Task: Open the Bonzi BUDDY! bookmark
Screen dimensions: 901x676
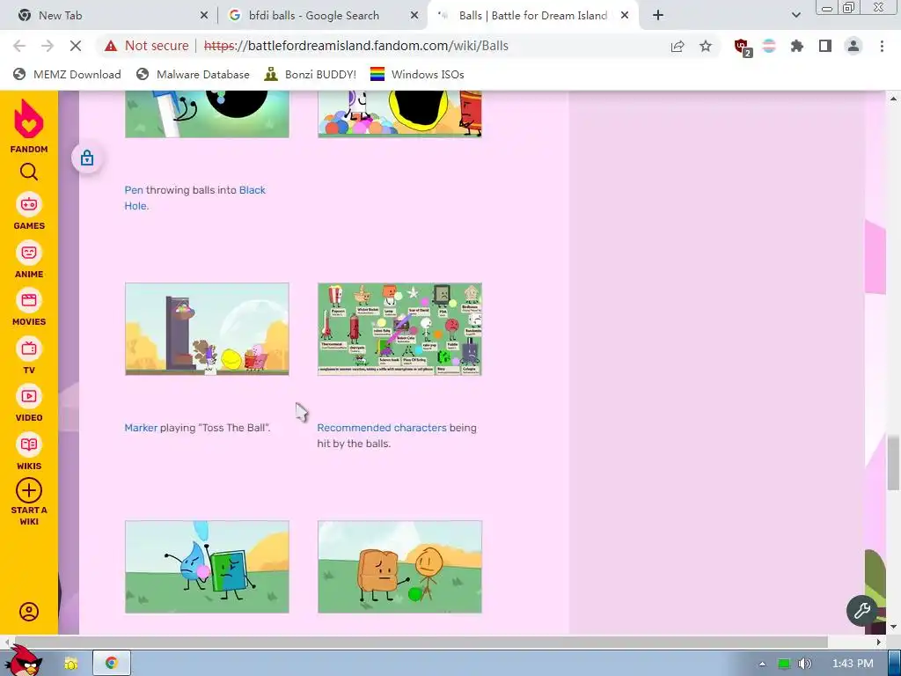Action: 311,74
